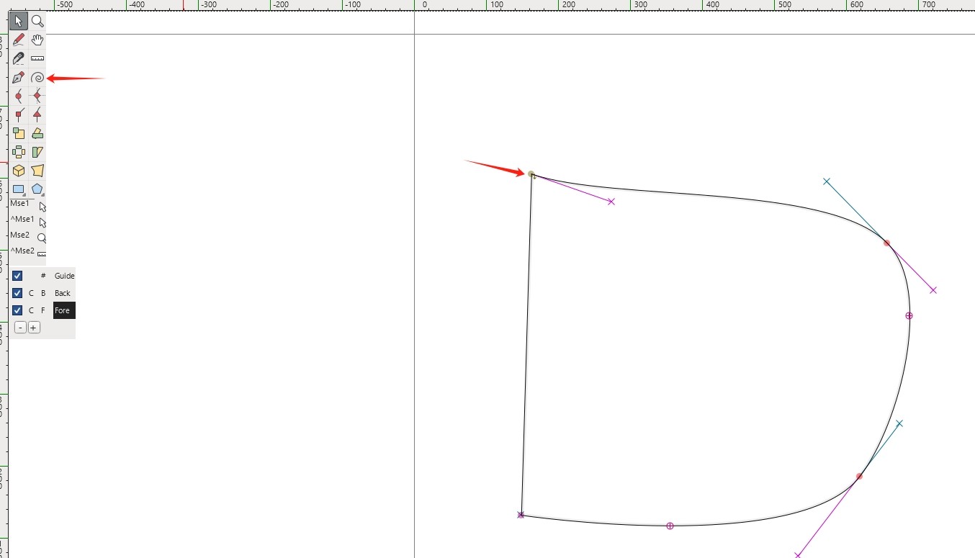Click pointer icon beside Mse1 label
Image resolution: width=975 pixels, height=558 pixels.
pyautogui.click(x=42, y=206)
